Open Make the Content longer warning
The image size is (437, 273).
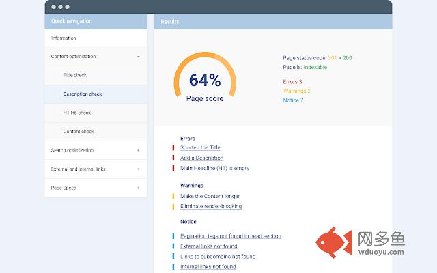tap(210, 196)
